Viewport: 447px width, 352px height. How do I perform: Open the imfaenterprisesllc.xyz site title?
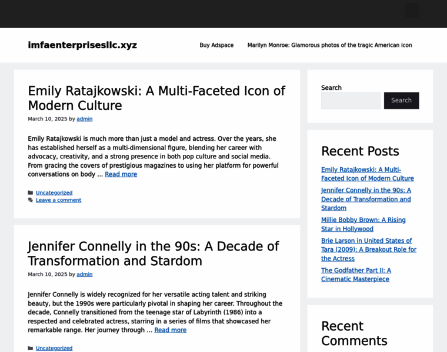tap(82, 45)
